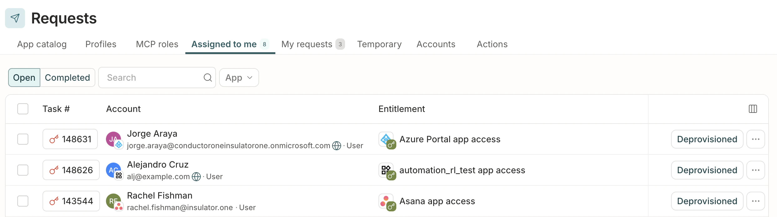Click key icon on task 148626
Viewport: 777px width, 217px height.
point(54,170)
